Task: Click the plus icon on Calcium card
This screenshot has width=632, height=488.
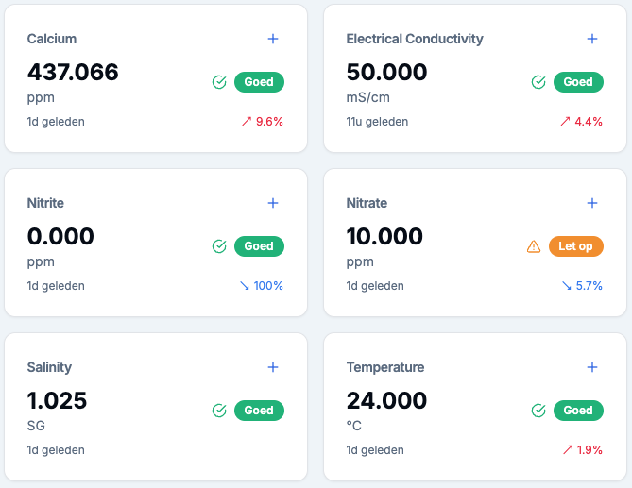Action: point(273,39)
